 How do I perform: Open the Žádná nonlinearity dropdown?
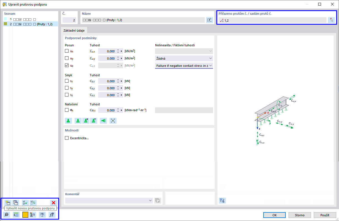184,59
